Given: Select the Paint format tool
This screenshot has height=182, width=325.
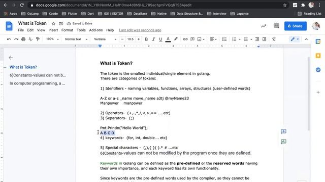Looking at the screenshot, I should pyautogui.click(x=38, y=39).
